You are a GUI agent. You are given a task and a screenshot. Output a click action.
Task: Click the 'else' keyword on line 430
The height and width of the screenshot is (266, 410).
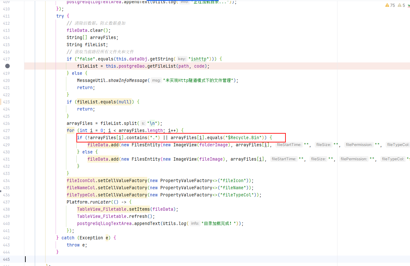click(x=87, y=152)
